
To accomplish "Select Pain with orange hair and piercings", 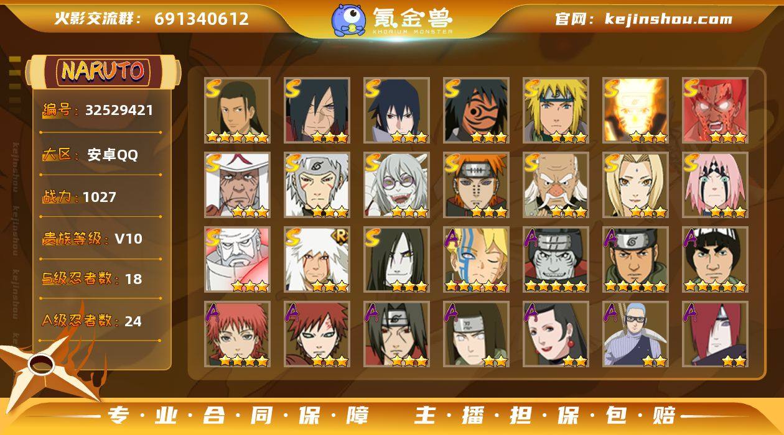I will 477,185.
